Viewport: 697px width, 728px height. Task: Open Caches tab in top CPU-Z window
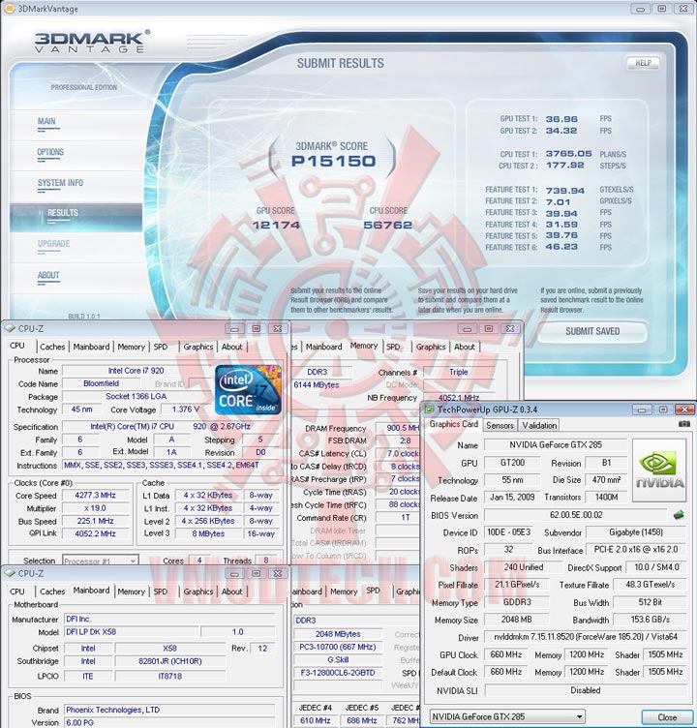[x=52, y=347]
